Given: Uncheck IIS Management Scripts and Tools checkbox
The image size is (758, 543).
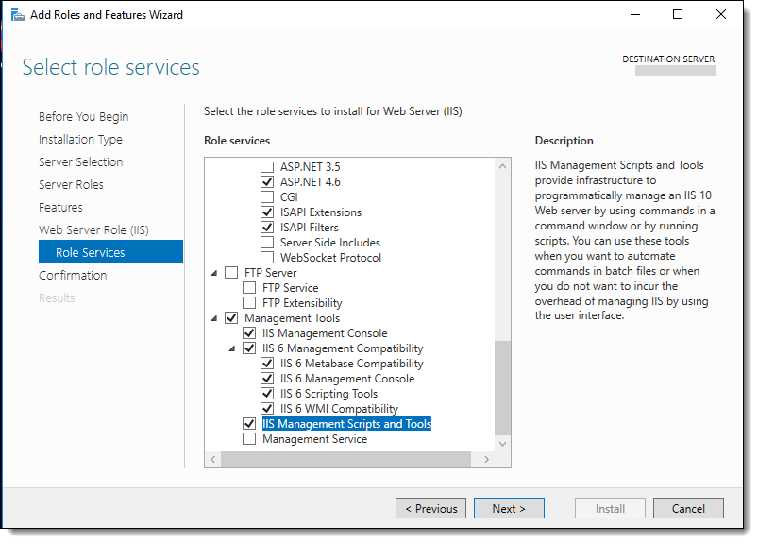Looking at the screenshot, I should coord(249,424).
